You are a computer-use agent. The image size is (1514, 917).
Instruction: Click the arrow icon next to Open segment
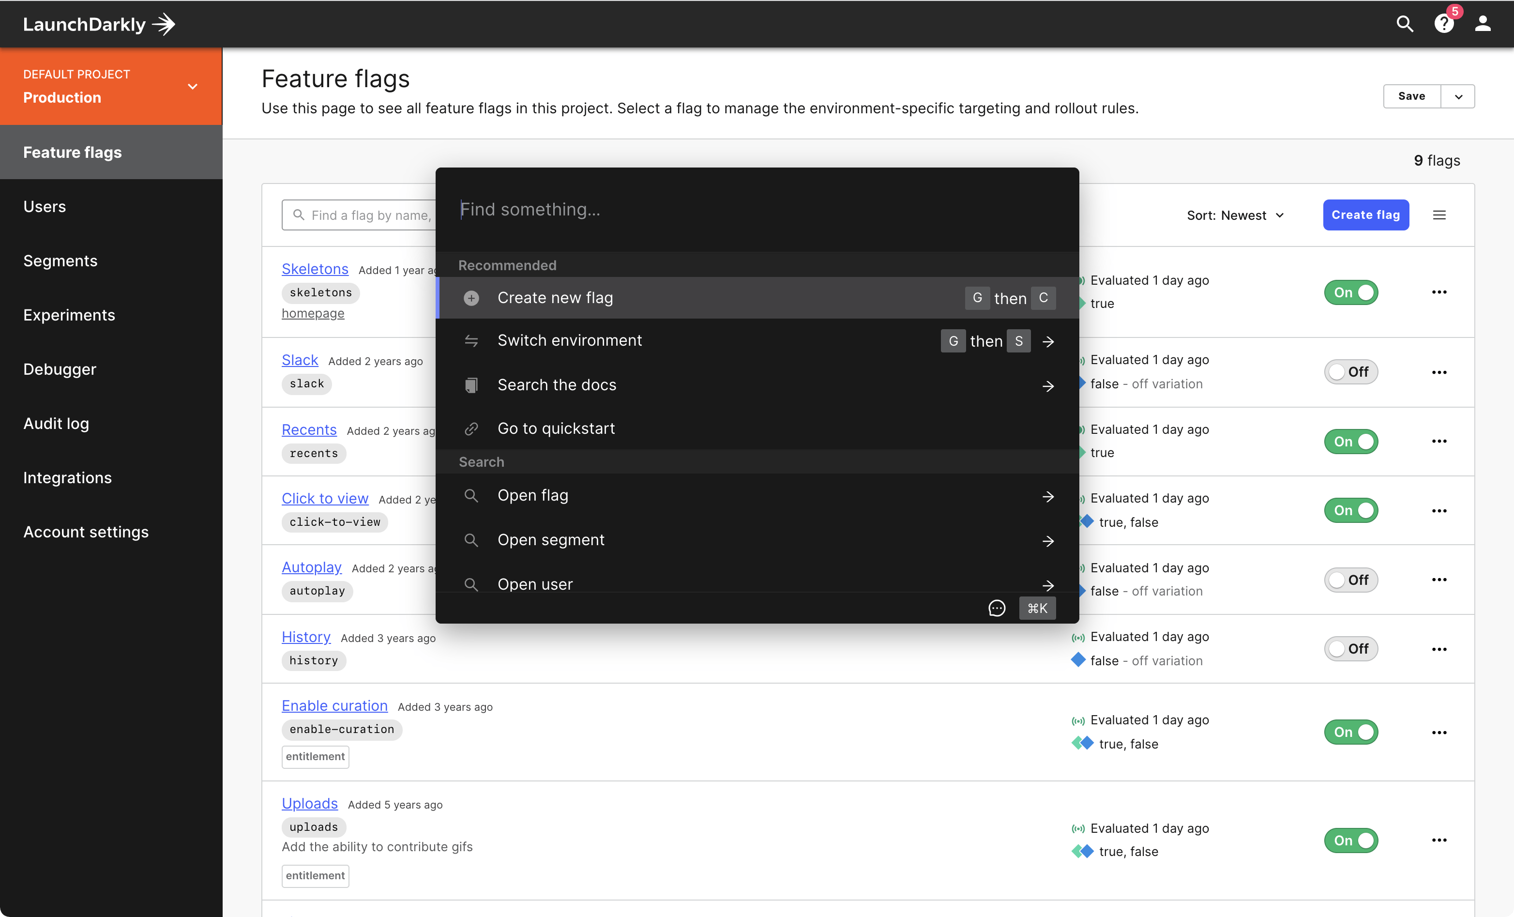(1048, 541)
